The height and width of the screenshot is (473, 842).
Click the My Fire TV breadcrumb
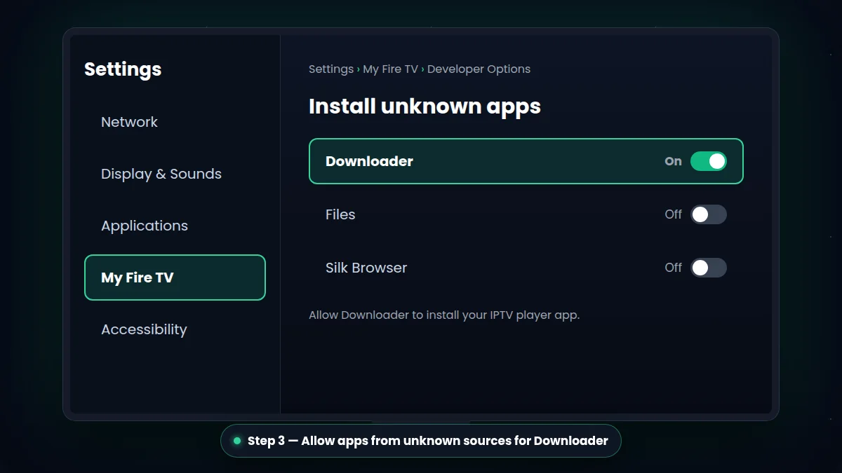coord(390,69)
